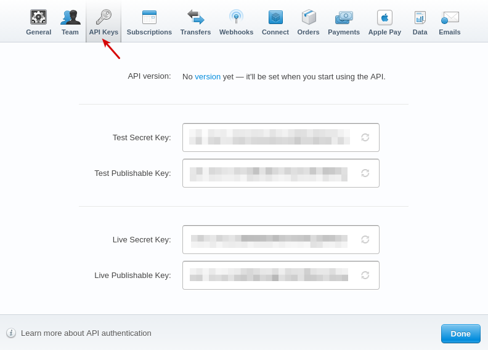This screenshot has width=488, height=350.
Task: Roll the Live Secret Key refresh icon
Action: click(365, 239)
